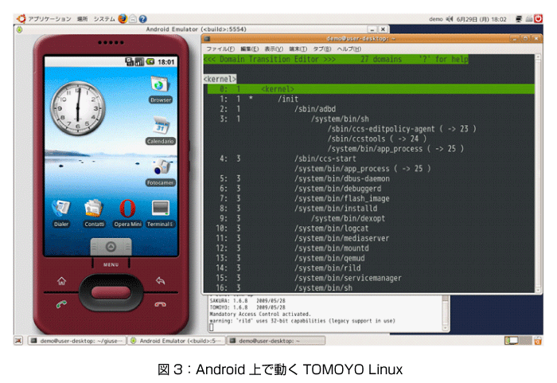Open the ファイル(F) terminal menu

click(x=220, y=49)
